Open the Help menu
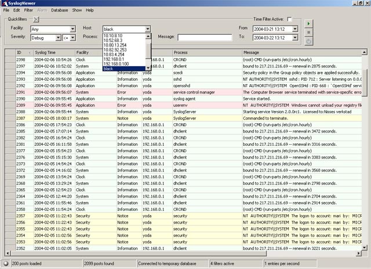Screen dimensions: 371x269 tap(90, 10)
